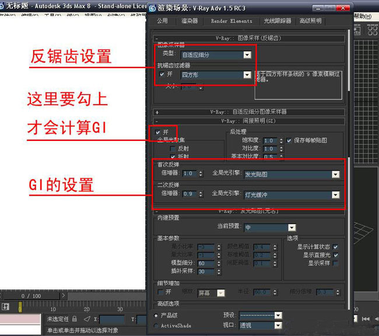Adjust secondary bounce 倍增器 spinner
Image resolution: width=379 pixels, height=336 pixels.
point(201,194)
